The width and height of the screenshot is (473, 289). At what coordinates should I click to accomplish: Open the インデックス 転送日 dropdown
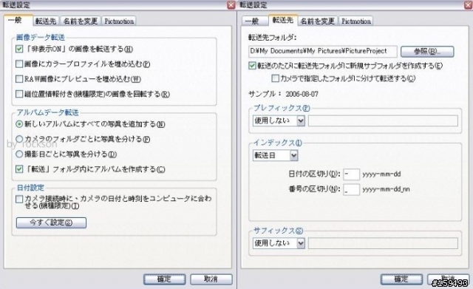[275, 156]
